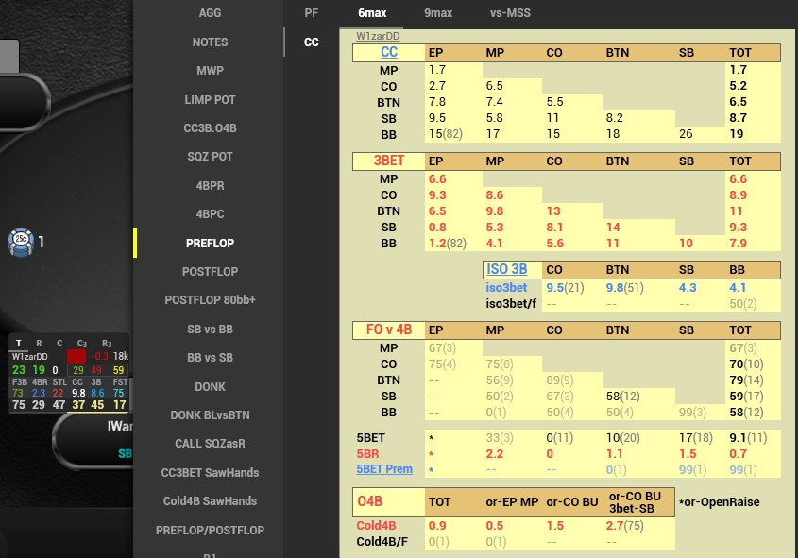
Task: Open the NOTES menu item
Action: (210, 42)
